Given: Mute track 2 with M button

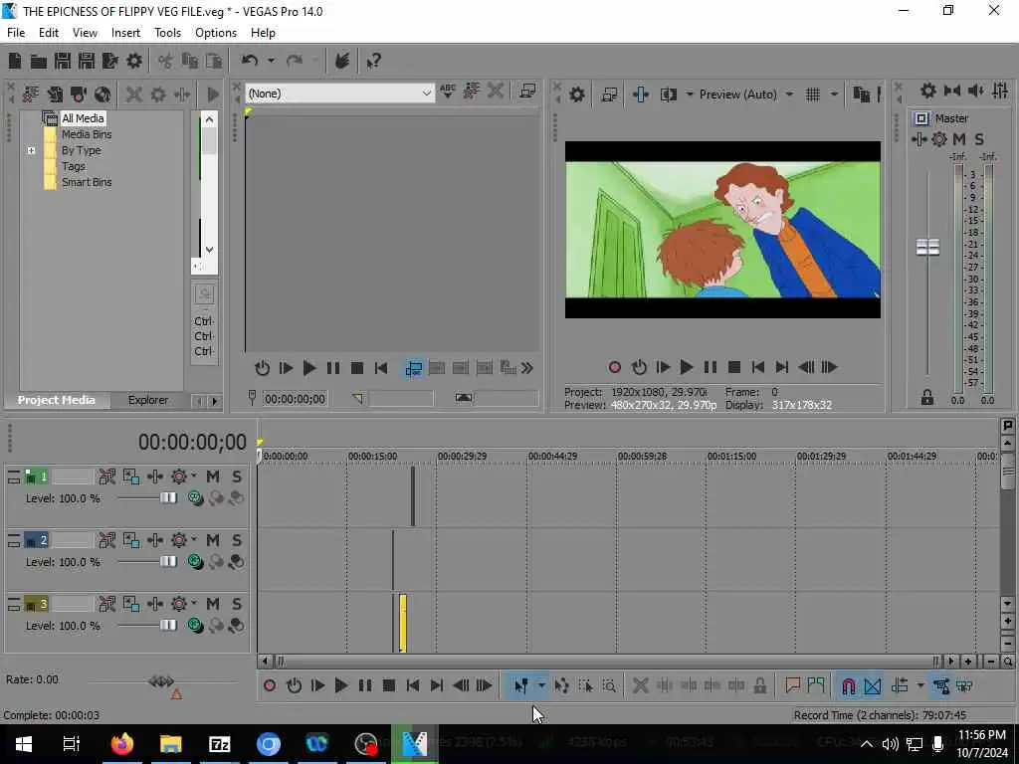Looking at the screenshot, I should tap(213, 540).
